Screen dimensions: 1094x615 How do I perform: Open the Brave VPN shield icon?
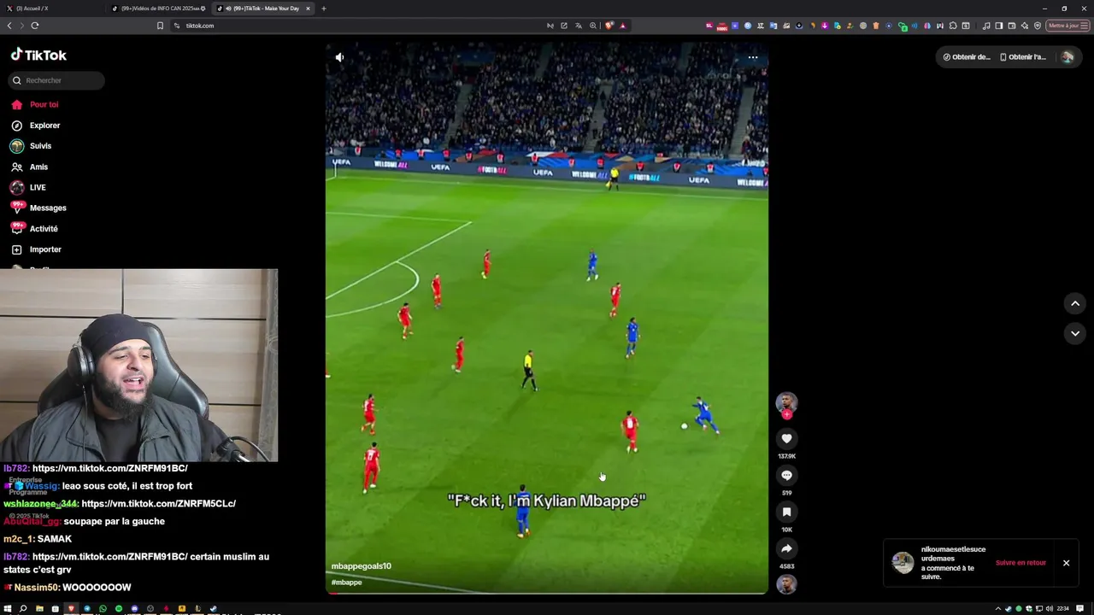[x=1038, y=26]
